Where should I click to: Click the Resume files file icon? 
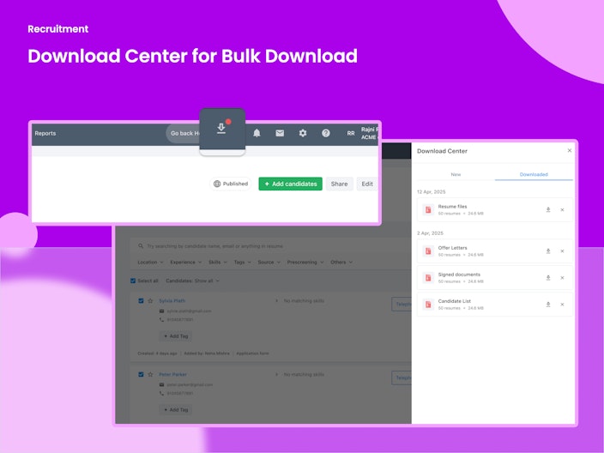(x=428, y=210)
